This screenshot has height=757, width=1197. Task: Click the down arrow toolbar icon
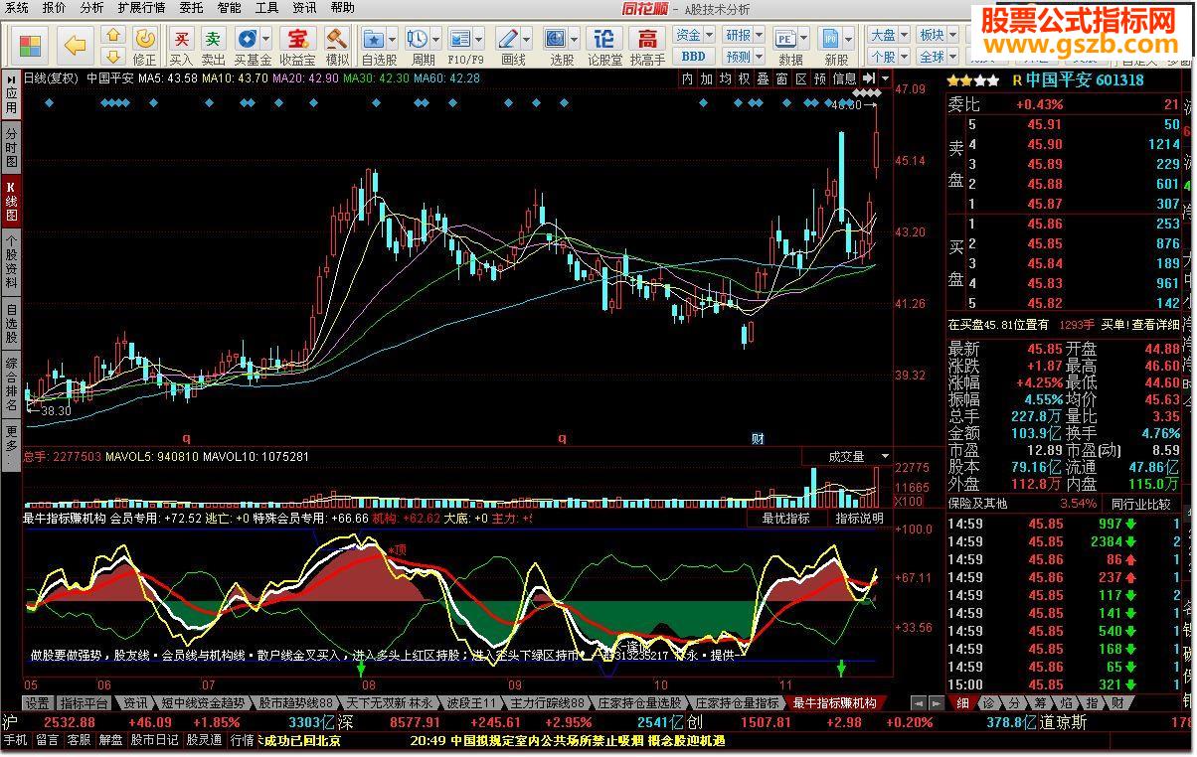[113, 57]
